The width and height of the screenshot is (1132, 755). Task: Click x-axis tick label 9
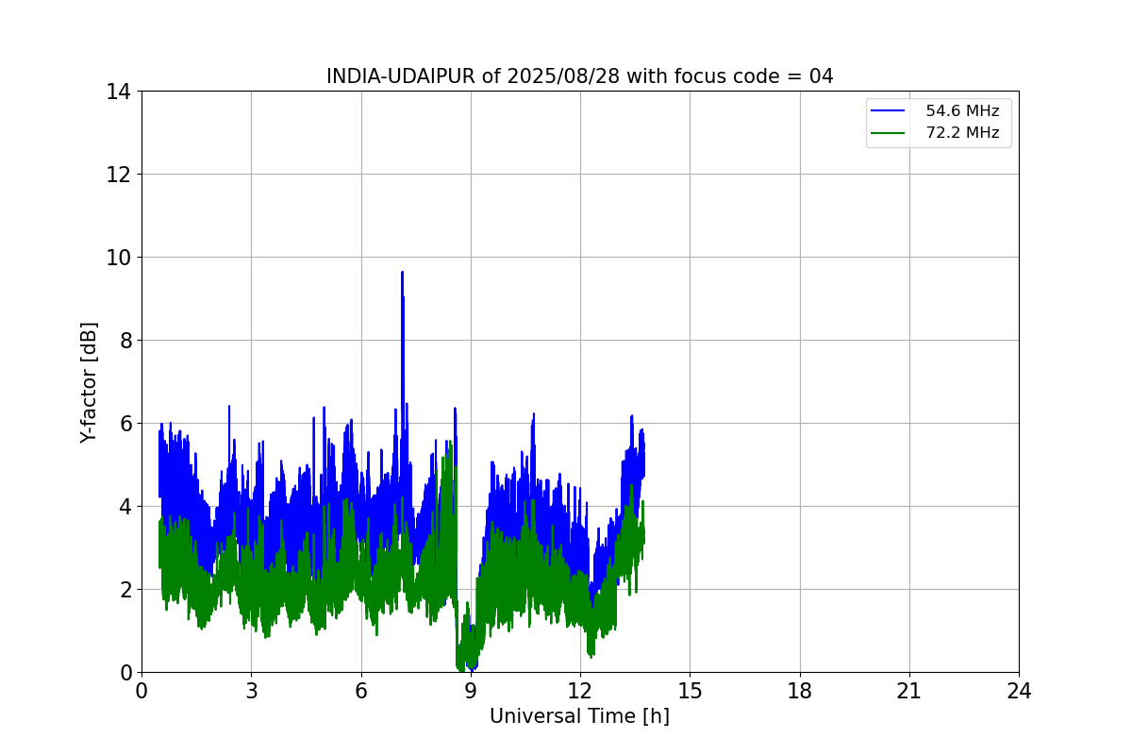pyautogui.click(x=471, y=691)
